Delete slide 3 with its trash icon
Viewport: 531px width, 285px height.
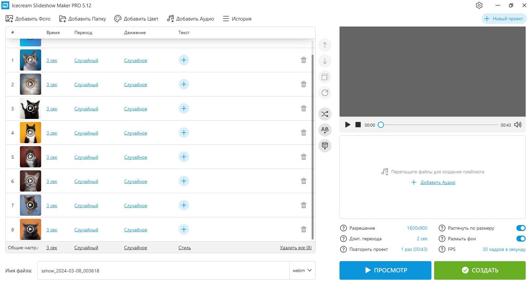303,108
